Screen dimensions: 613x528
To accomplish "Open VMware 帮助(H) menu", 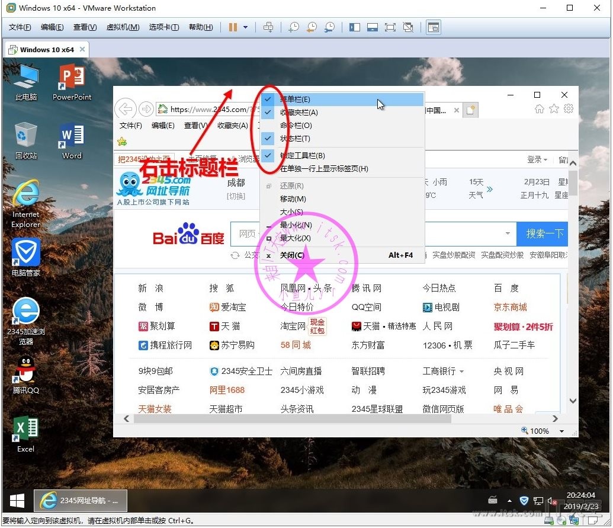I will pyautogui.click(x=201, y=27).
